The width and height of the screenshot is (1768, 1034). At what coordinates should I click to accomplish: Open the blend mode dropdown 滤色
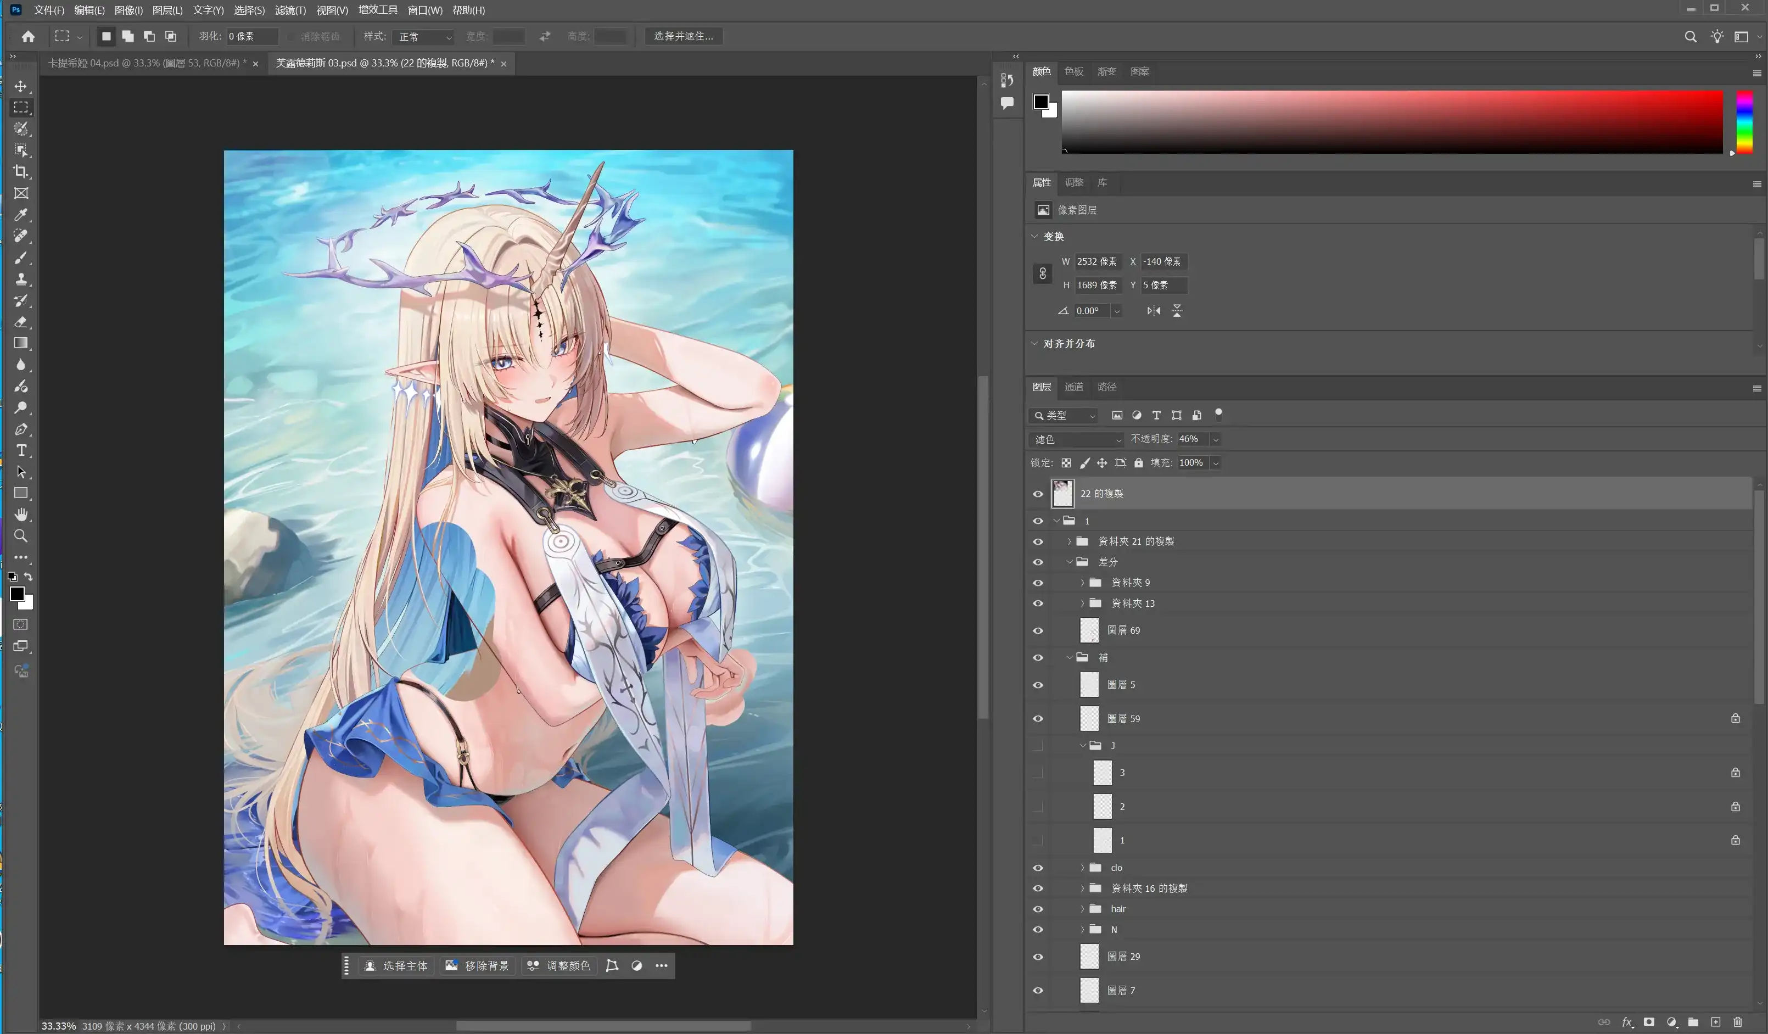click(x=1077, y=439)
